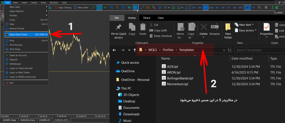This screenshot has height=123, width=285.
Task: Click the green headphones-like toolbar icon
Action: pyautogui.click(x=173, y=8)
